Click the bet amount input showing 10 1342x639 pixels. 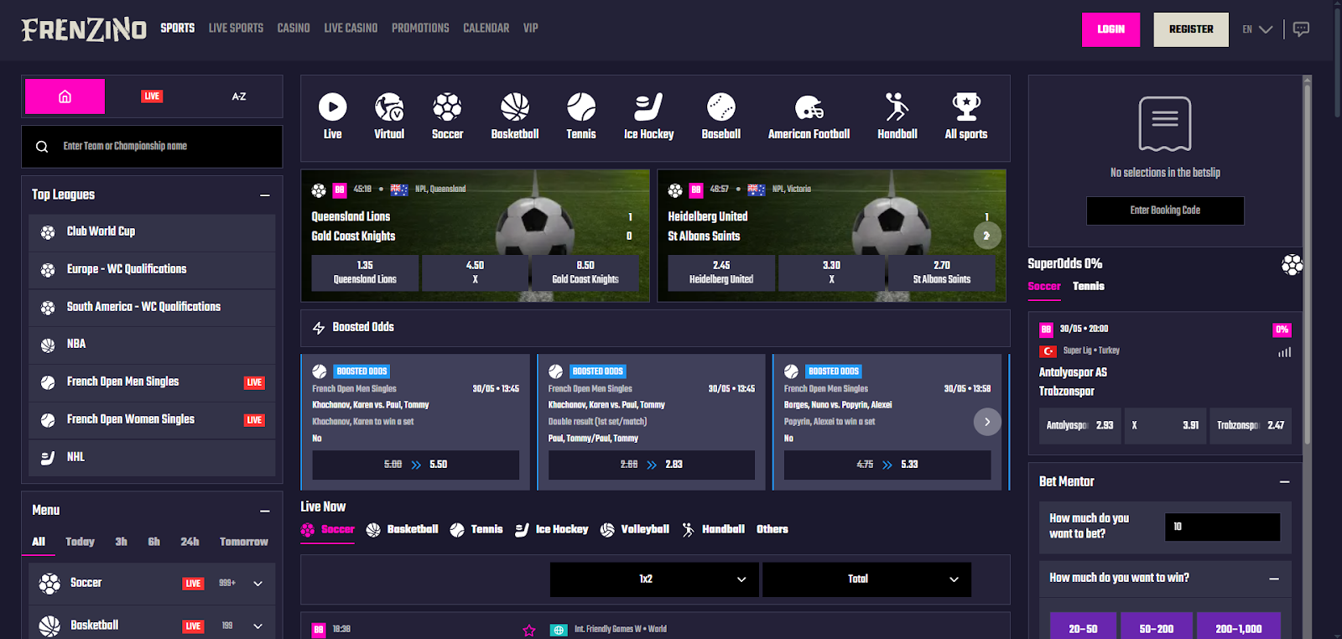tap(1223, 527)
